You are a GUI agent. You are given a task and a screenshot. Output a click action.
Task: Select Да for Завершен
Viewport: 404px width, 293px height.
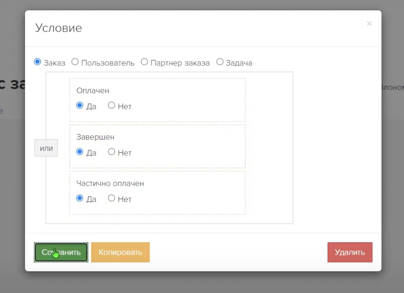(x=79, y=152)
